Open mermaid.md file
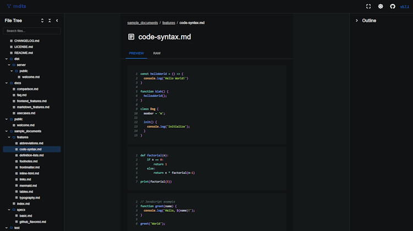 tap(28, 185)
